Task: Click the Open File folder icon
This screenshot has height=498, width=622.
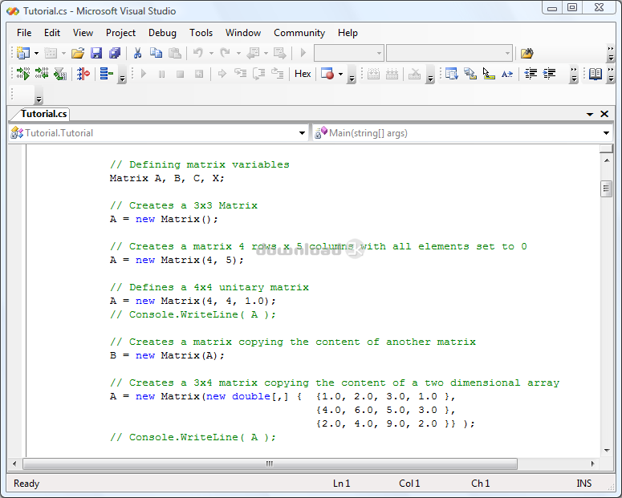Action: click(77, 53)
